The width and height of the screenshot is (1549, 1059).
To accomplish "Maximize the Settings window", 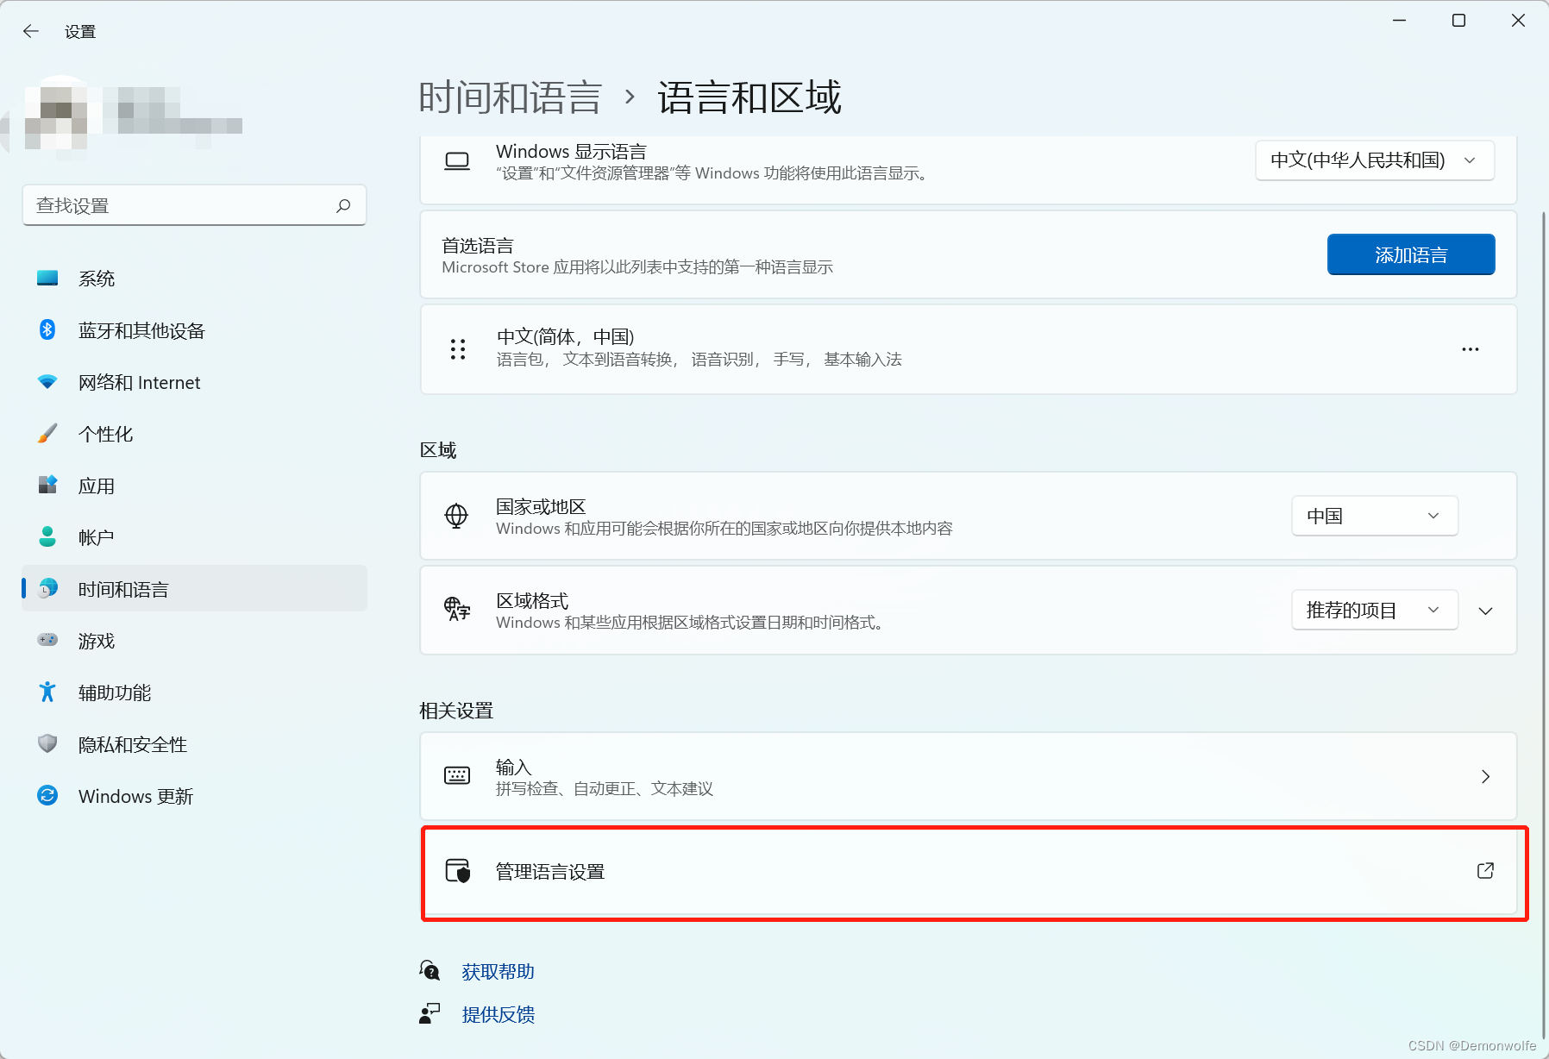I will point(1458,21).
